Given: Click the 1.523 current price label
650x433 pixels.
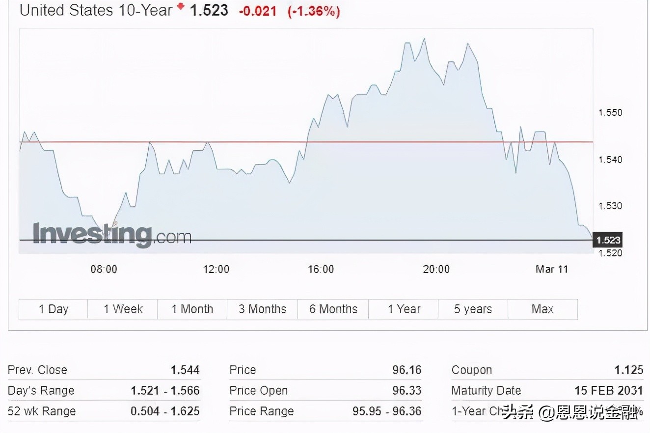Looking at the screenshot, I should point(608,240).
